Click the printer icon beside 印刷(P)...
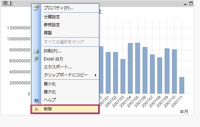This screenshot has height=127, width=200. point(36,51)
